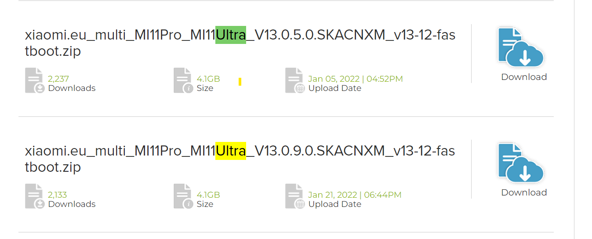The height and width of the screenshot is (239, 592).
Task: Select the Jan 21, 2022 upload date text
Action: pos(355,195)
